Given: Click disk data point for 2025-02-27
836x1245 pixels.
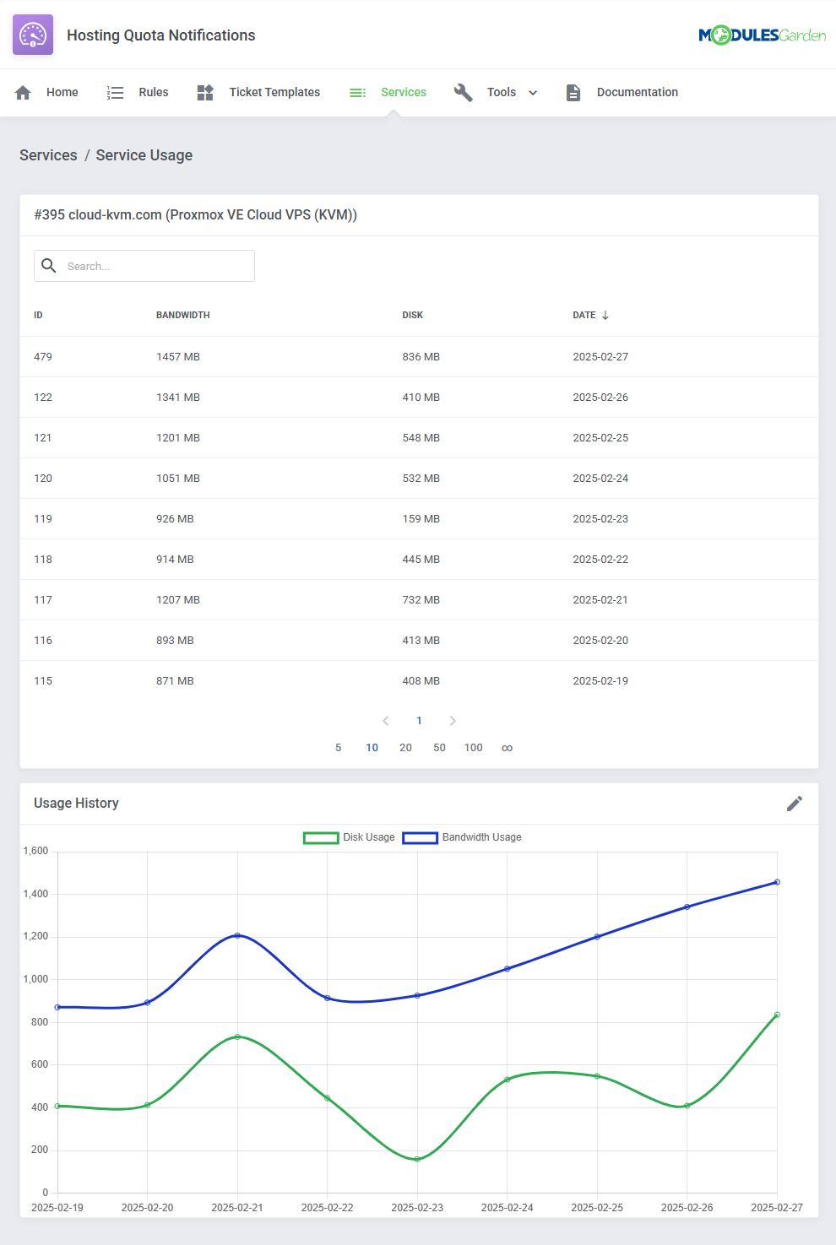Looking at the screenshot, I should (x=777, y=1015).
